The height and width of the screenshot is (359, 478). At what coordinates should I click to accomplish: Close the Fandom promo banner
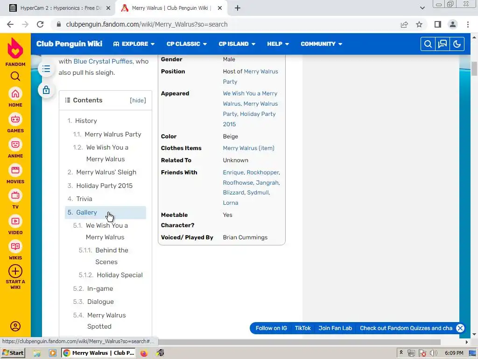(460, 328)
